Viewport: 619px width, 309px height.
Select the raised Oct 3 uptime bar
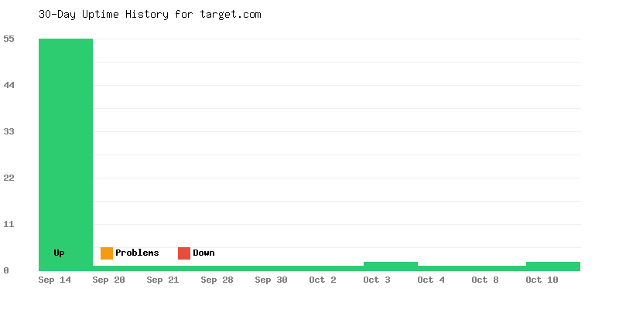click(x=391, y=266)
